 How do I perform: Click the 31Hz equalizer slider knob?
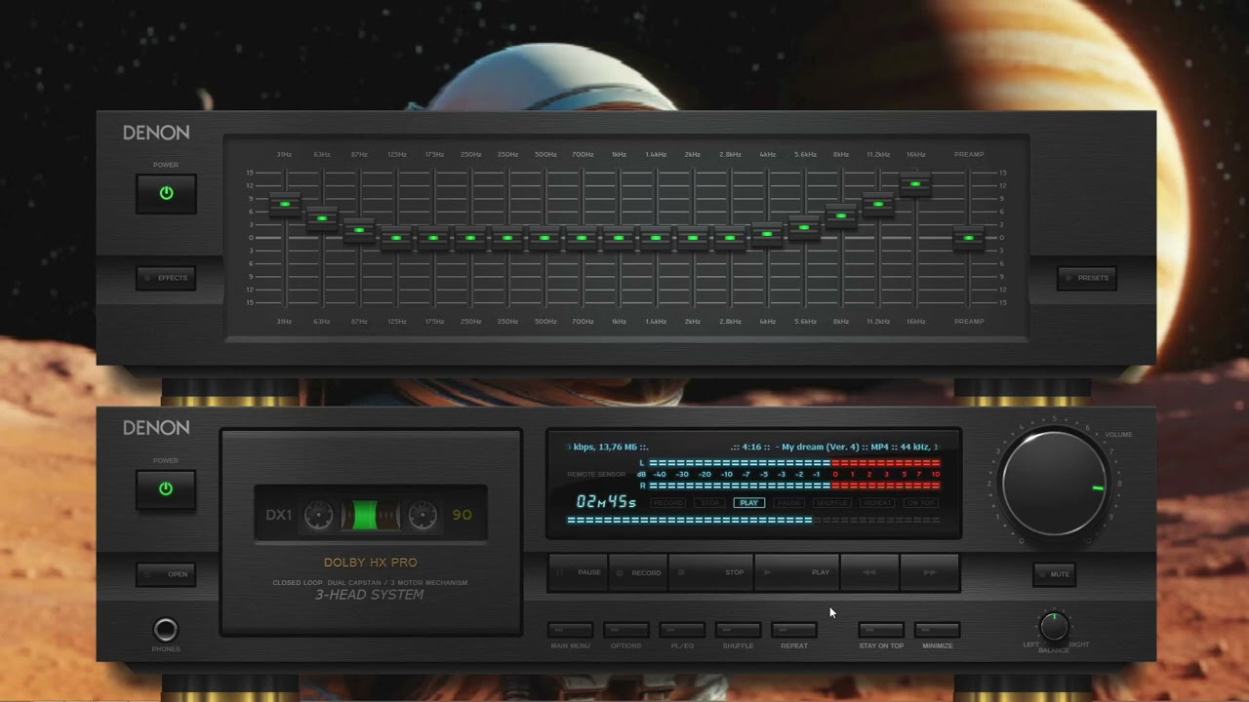[x=284, y=204]
